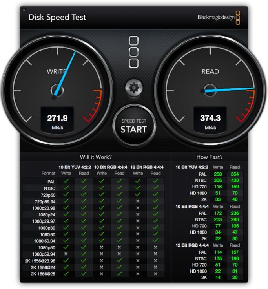Click 10 Bit YUV HD 1080 read value 70
Viewport: 268px width, 289px height.
point(235,193)
